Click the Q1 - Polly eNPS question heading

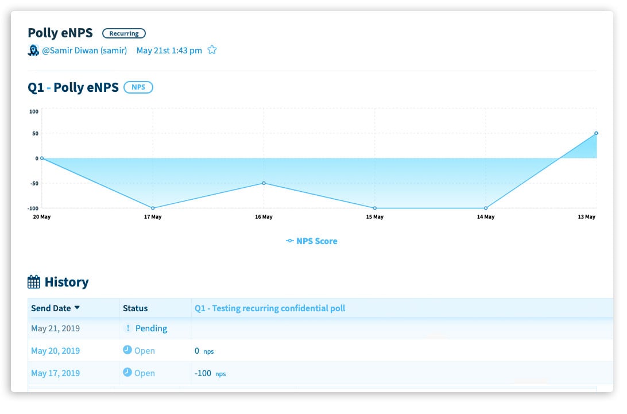pyautogui.click(x=73, y=87)
